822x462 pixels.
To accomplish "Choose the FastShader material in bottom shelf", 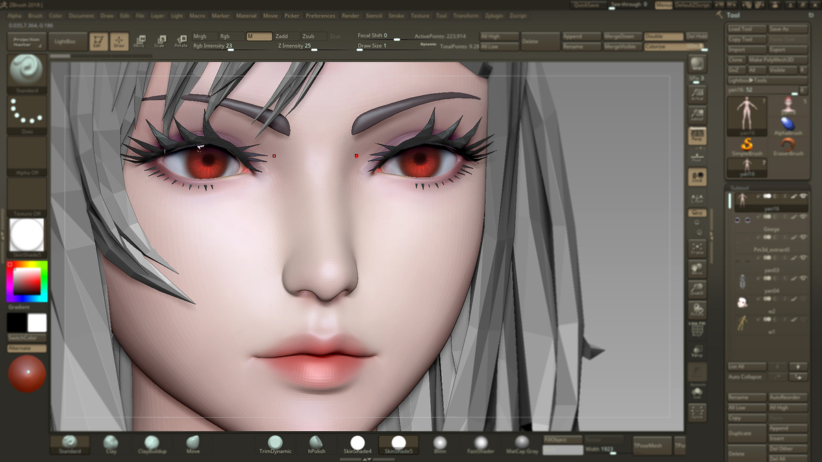I will point(481,444).
